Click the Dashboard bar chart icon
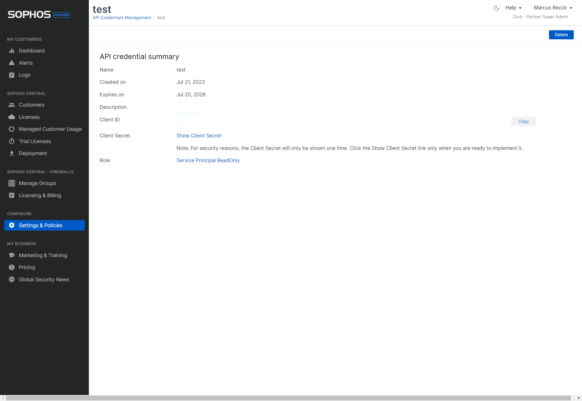Image resolution: width=582 pixels, height=401 pixels. pos(12,51)
